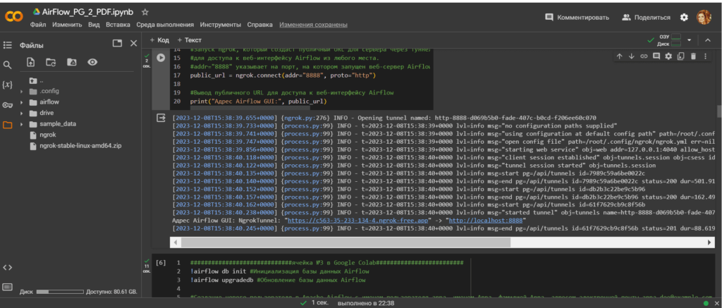Open the Файл menu
Screen dimensions: 722x308
(x=38, y=25)
